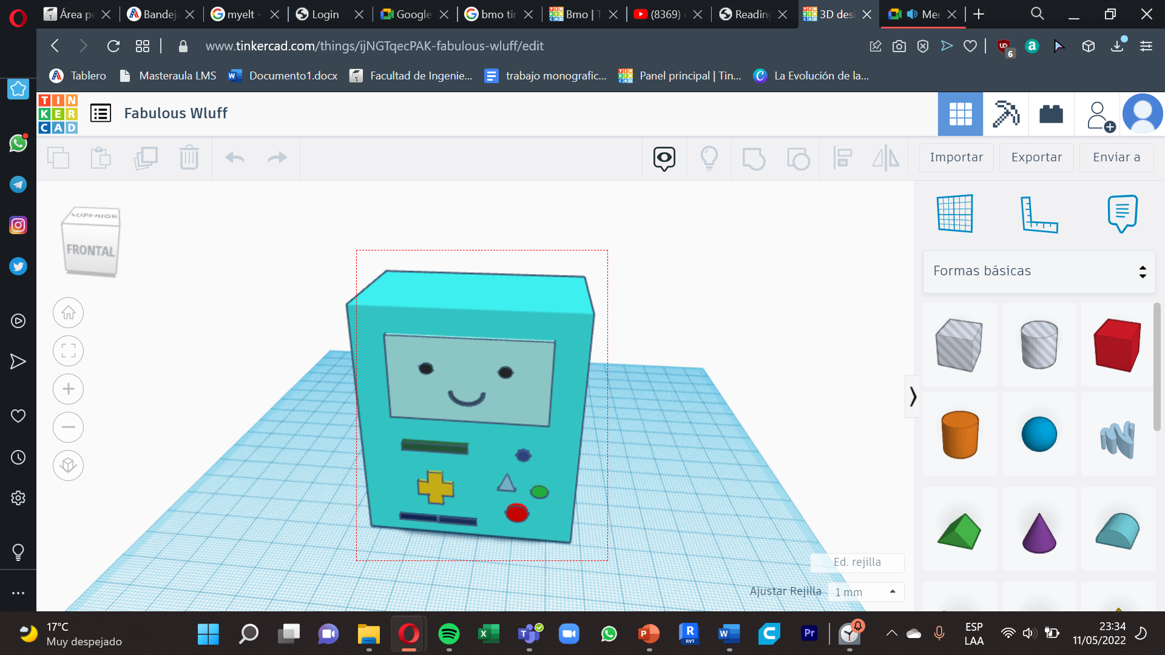Open the Masteraula LMS bookmark
Image resolution: width=1165 pixels, height=655 pixels.
(x=167, y=76)
